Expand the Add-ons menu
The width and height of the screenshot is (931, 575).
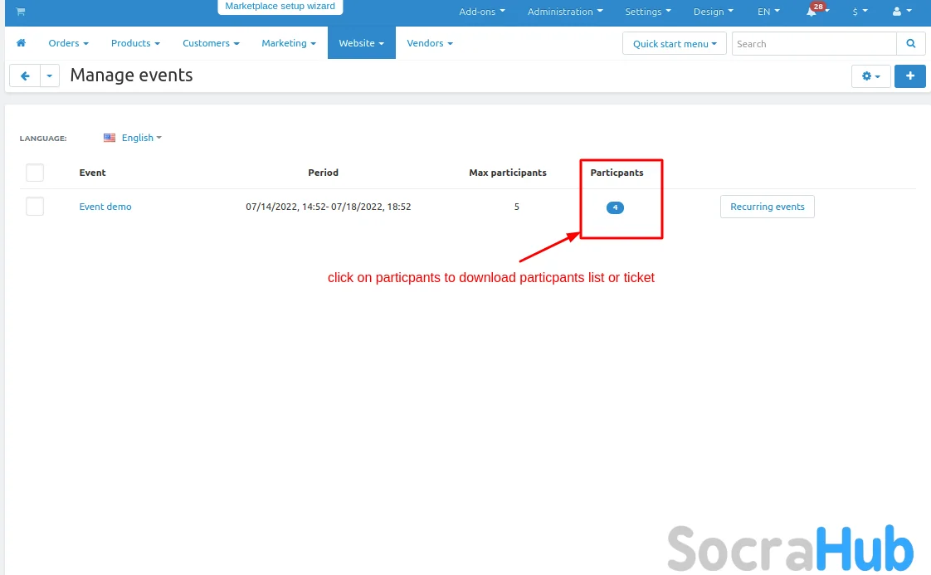click(481, 12)
